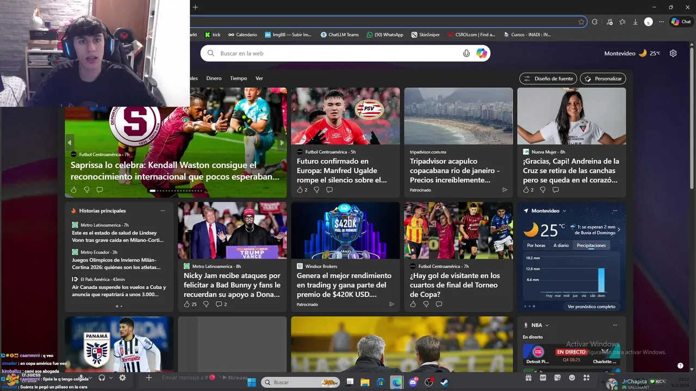Click the taskbar Buscar search box
The height and width of the screenshot is (391, 696).
(x=301, y=382)
